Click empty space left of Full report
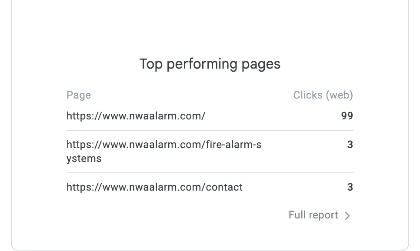This screenshot has width=420, height=251. [174, 215]
